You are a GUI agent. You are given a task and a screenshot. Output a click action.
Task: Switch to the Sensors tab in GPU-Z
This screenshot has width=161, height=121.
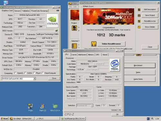[x=17, y=11]
